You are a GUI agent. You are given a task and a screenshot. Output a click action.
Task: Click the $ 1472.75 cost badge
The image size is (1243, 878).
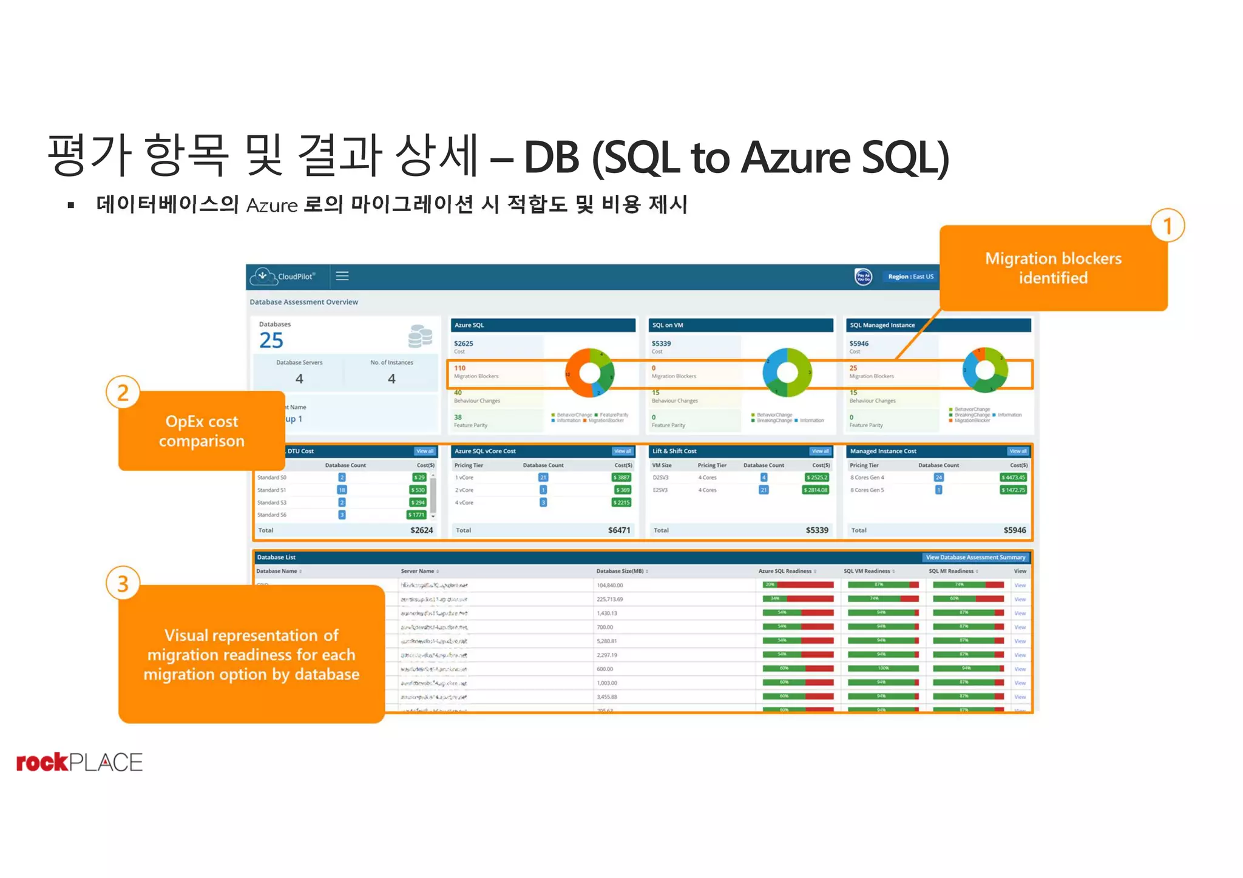click(1014, 490)
